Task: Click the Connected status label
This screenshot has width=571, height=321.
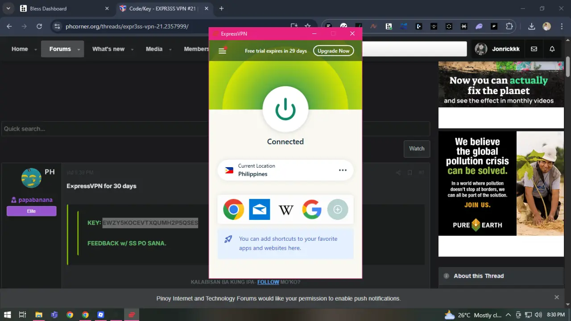Action: [285, 141]
